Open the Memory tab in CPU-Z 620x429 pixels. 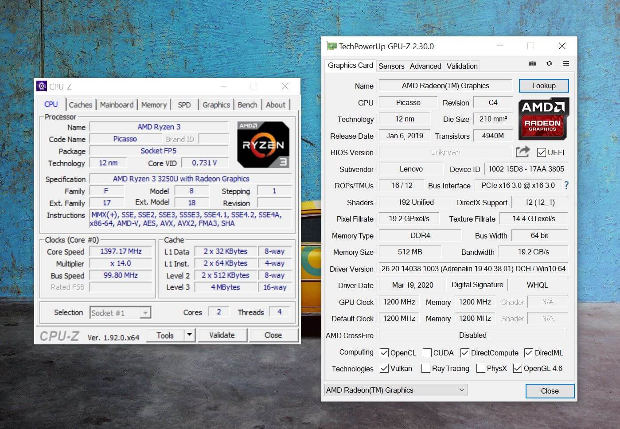154,105
